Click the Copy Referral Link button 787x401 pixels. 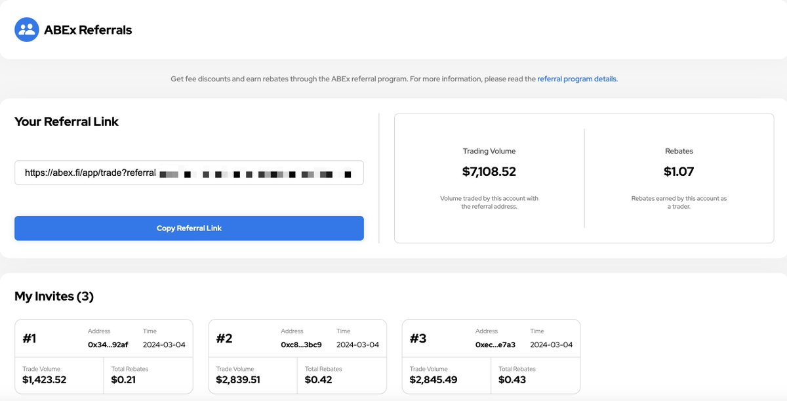coord(189,228)
